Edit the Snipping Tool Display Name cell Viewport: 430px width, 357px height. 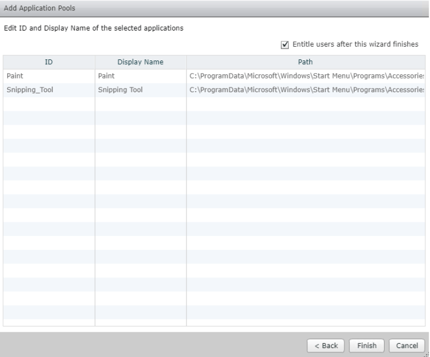pyautogui.click(x=140, y=90)
